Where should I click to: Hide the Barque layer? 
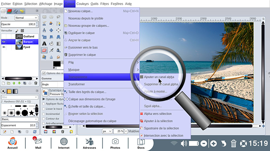(x=4, y=42)
